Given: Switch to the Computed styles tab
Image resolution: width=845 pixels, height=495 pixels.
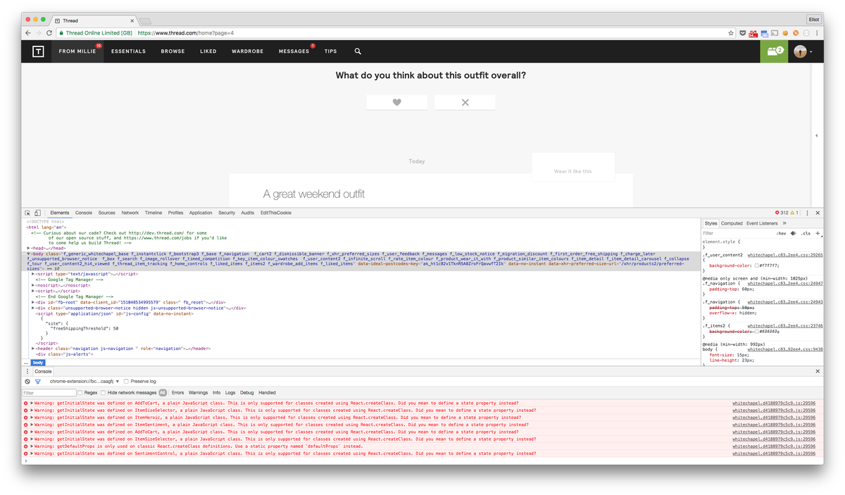Looking at the screenshot, I should click(x=732, y=223).
